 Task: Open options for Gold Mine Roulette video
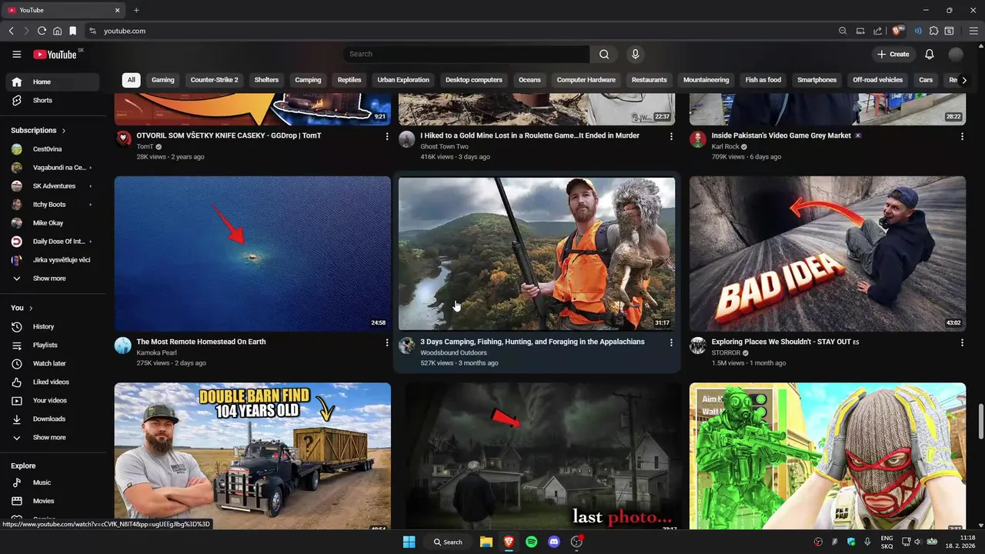671,136
